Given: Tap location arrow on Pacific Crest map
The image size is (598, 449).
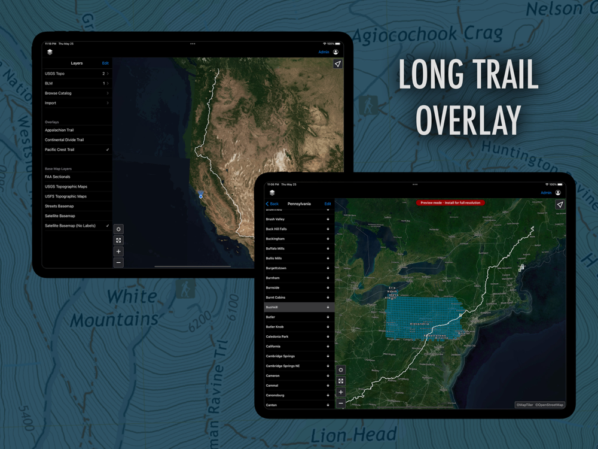Looking at the screenshot, I should [337, 64].
